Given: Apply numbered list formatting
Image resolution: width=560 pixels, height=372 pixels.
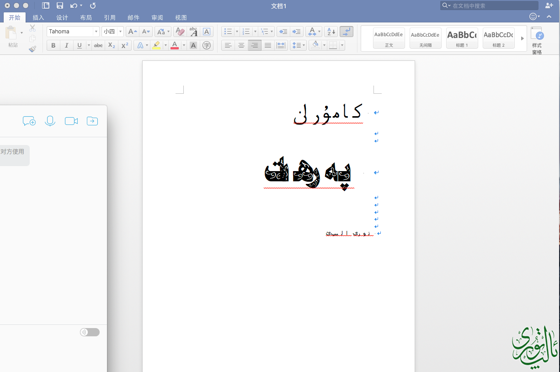Looking at the screenshot, I should pyautogui.click(x=246, y=32).
